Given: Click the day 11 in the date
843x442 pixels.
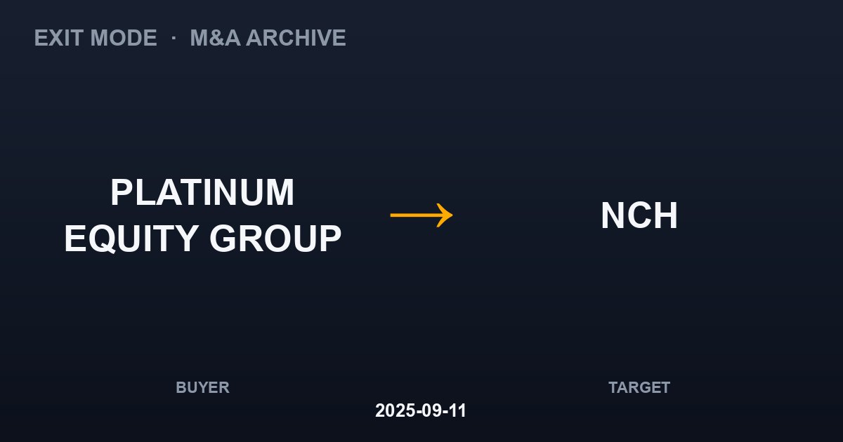Looking at the screenshot, I should 457,410.
